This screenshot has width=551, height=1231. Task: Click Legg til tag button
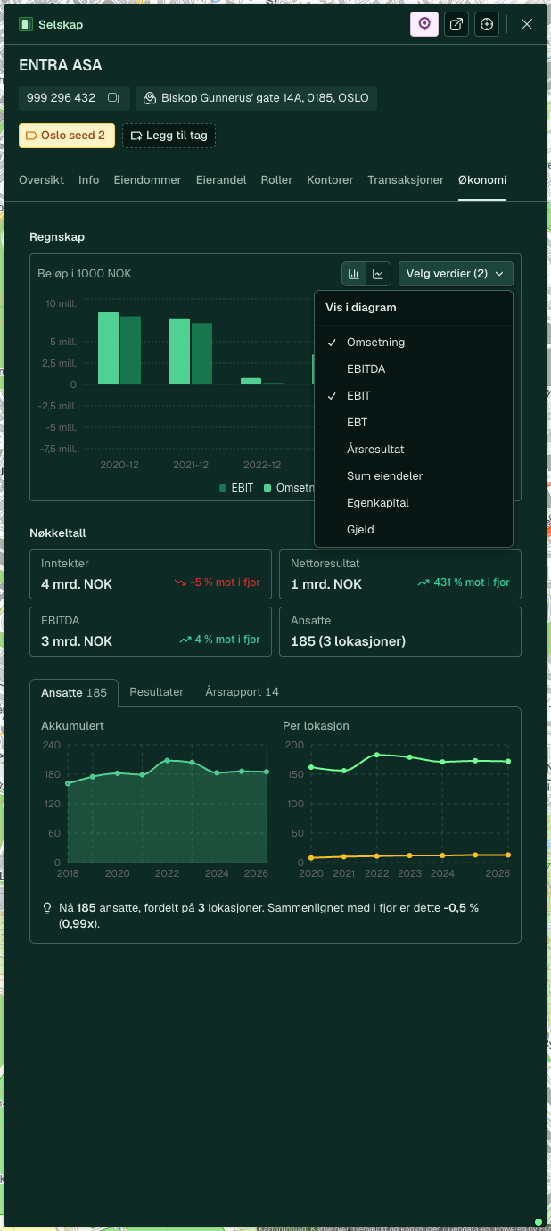pyautogui.click(x=169, y=136)
